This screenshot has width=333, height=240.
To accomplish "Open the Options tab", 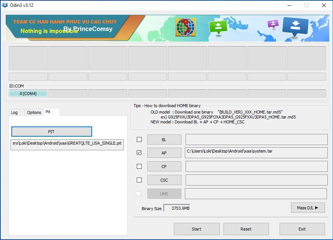I will click(x=34, y=112).
